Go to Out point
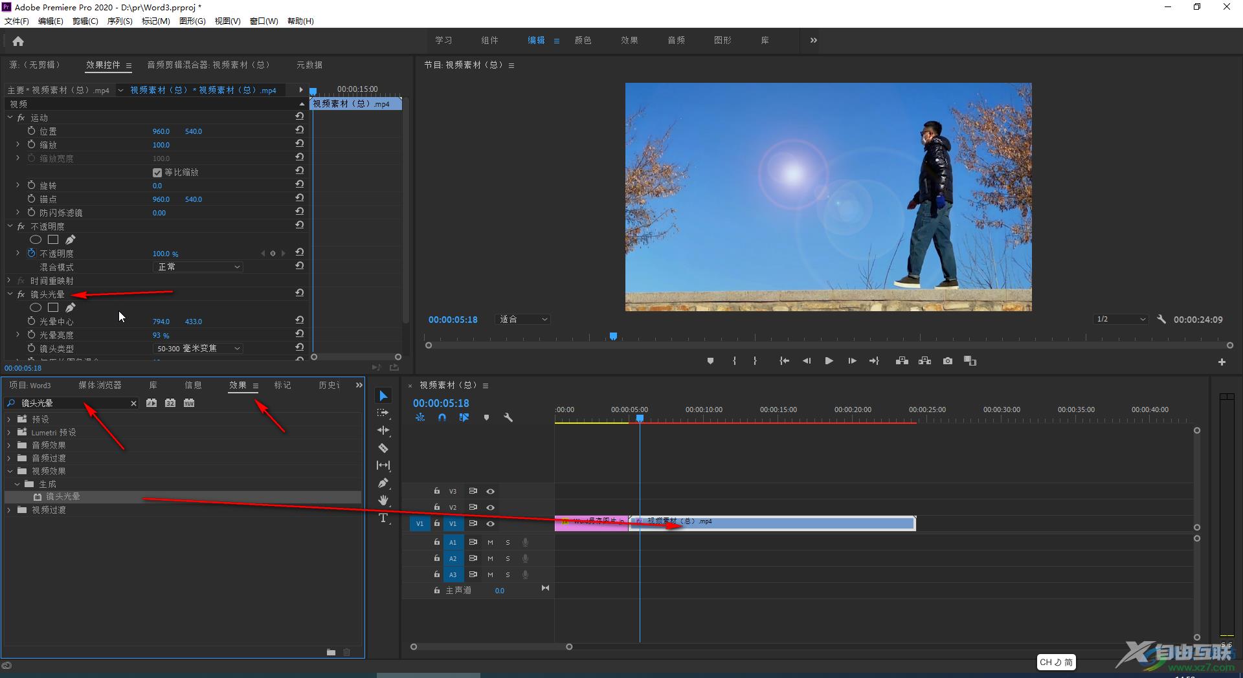This screenshot has width=1243, height=678. tap(874, 361)
